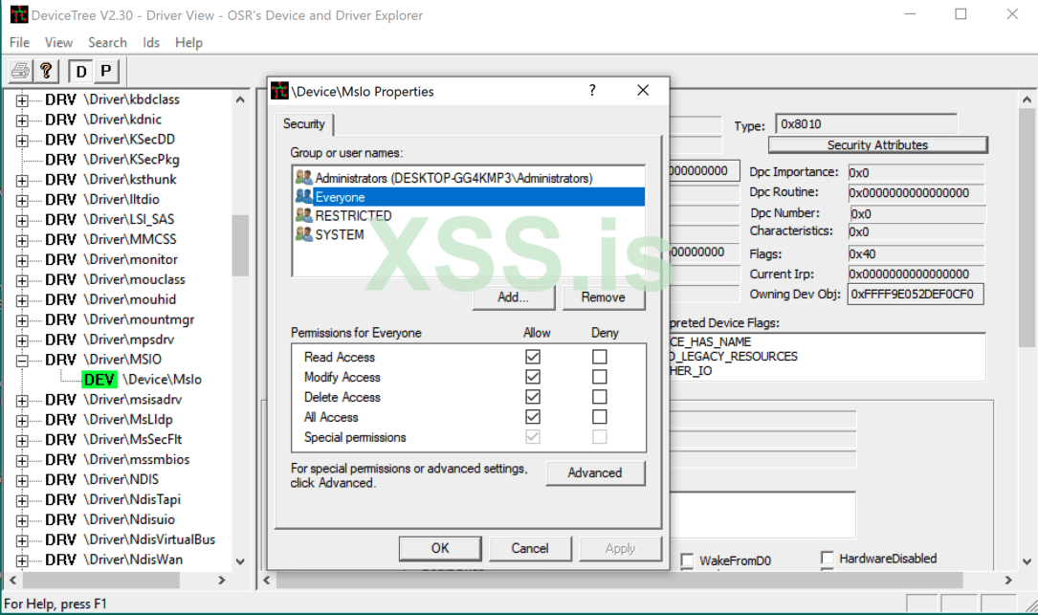Click the Security Attributes button

point(877,145)
